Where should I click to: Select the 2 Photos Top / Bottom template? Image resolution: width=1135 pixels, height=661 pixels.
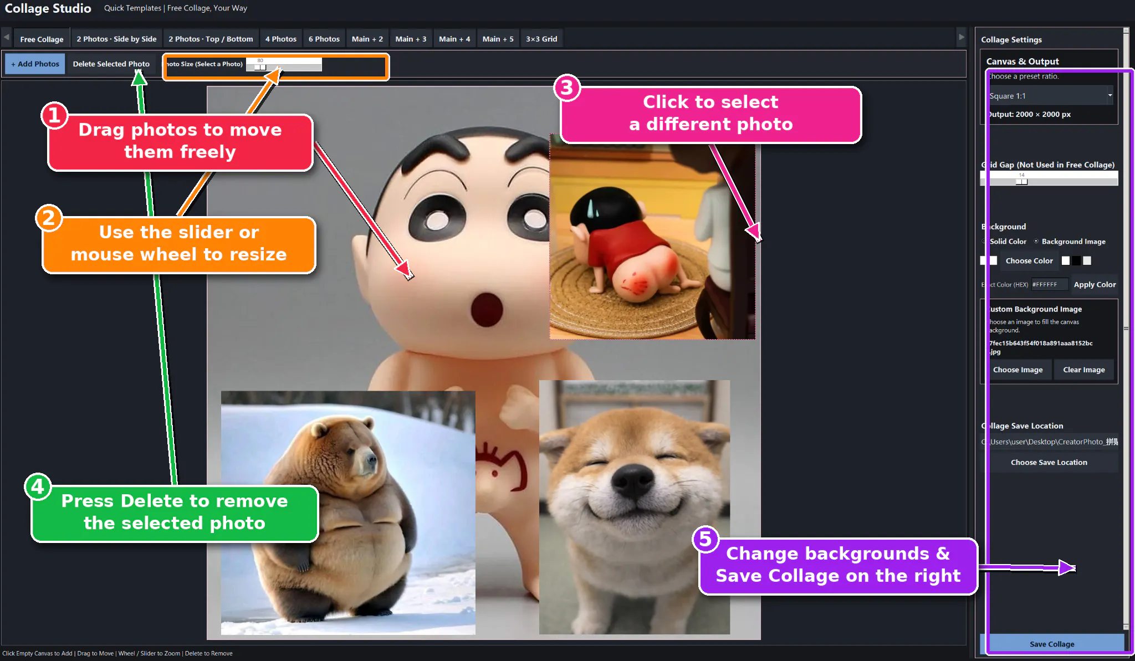tap(211, 39)
